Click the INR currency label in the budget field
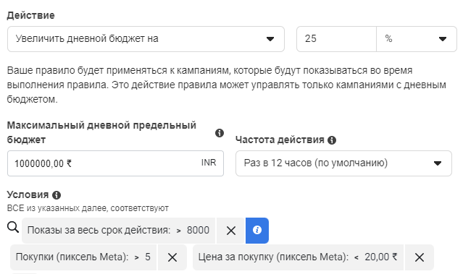Image resolution: width=463 pixels, height=274 pixels. [209, 163]
